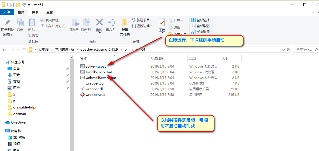Open Customize Quick Access Toolbar dropdown
The height and width of the screenshot is (151, 319).
point(29,5)
